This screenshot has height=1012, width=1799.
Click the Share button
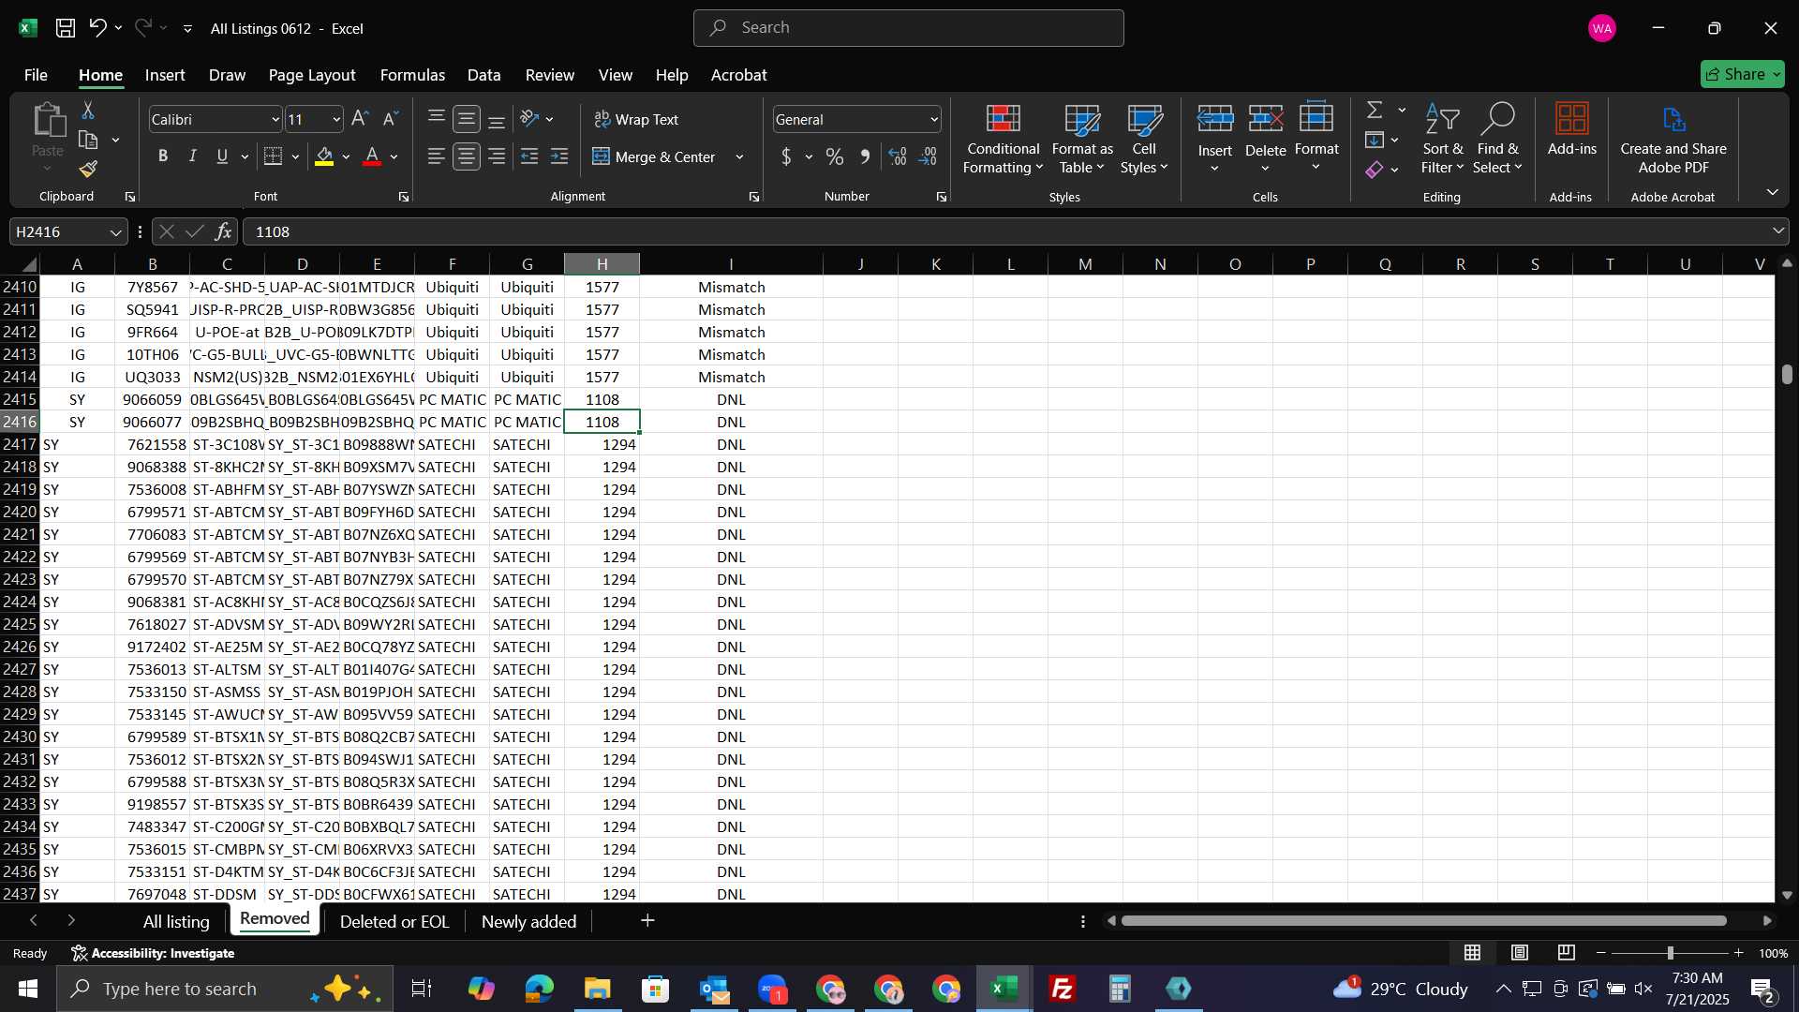[x=1742, y=74]
